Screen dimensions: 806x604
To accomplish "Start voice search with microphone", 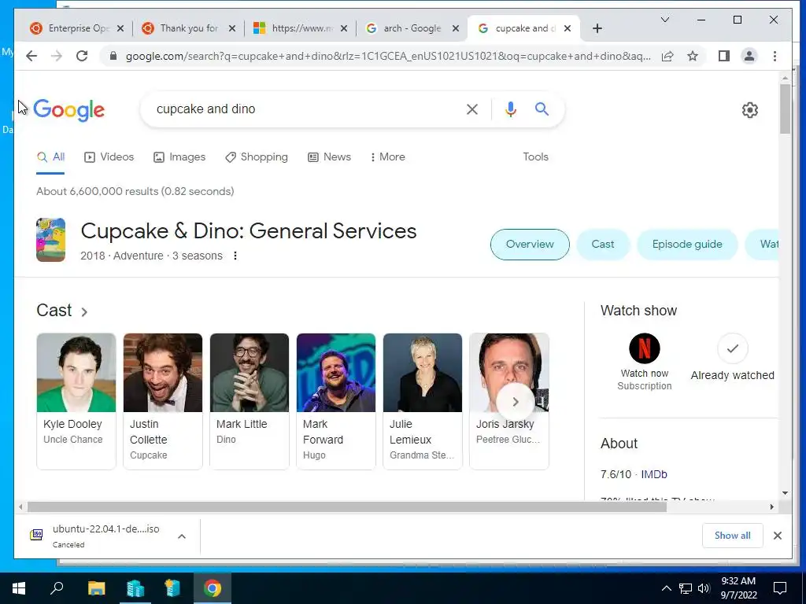I will coord(510,109).
